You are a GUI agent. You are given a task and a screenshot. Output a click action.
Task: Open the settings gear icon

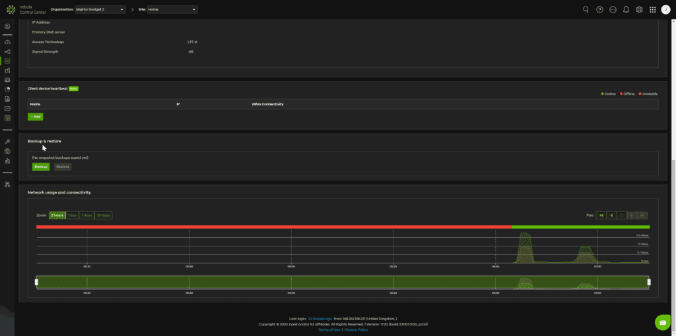pyautogui.click(x=639, y=10)
